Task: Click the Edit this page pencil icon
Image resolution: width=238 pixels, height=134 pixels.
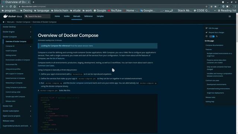Action: pyautogui.click(x=206, y=28)
